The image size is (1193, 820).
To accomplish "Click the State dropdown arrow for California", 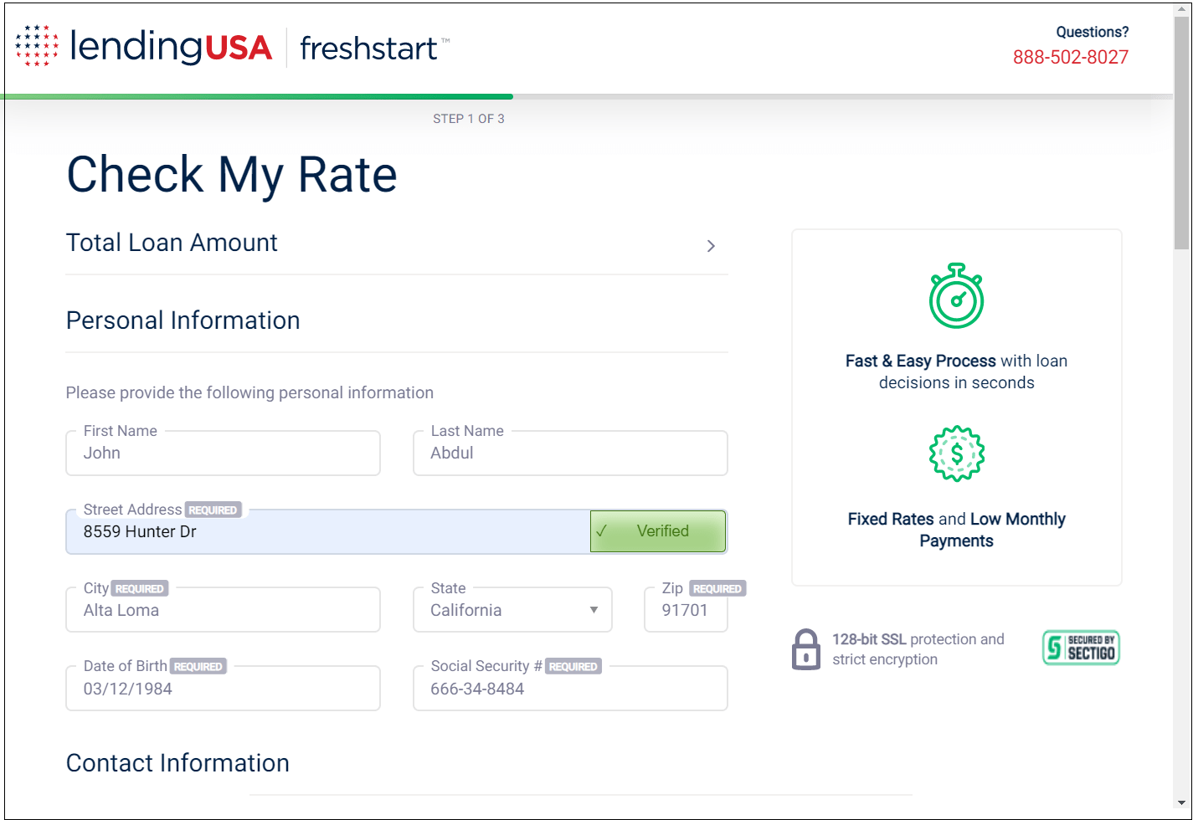I will (593, 610).
